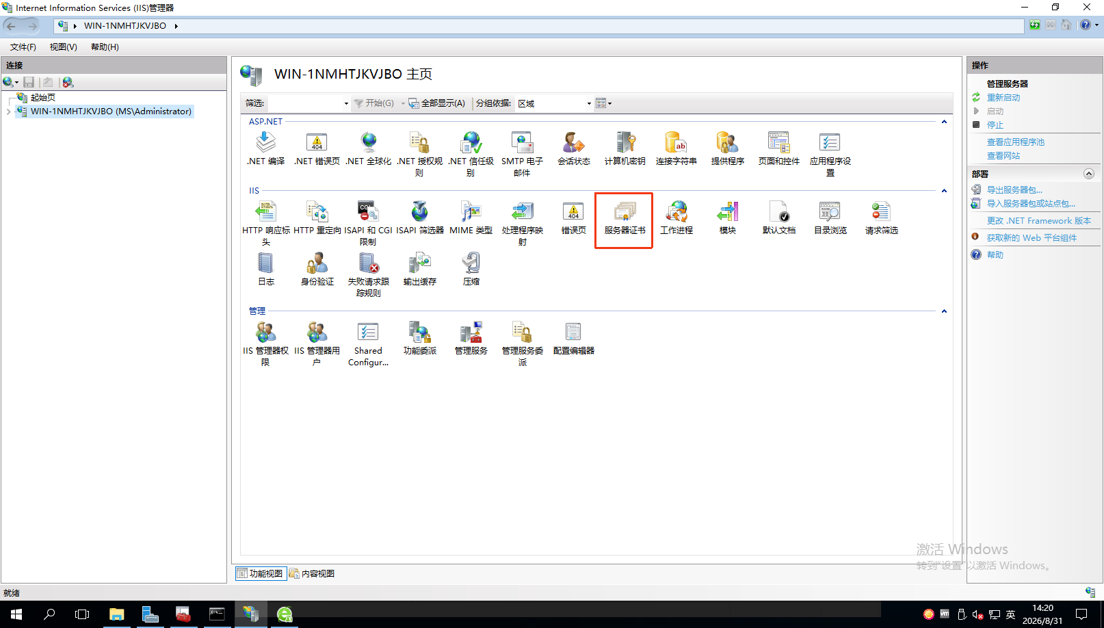1104x628 pixels.
Task: Click the 查看应用程序池 link
Action: (1015, 142)
